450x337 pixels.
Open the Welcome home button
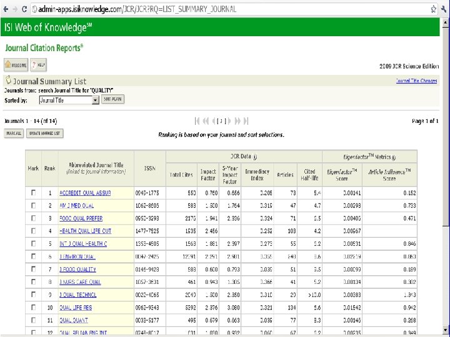click(16, 65)
